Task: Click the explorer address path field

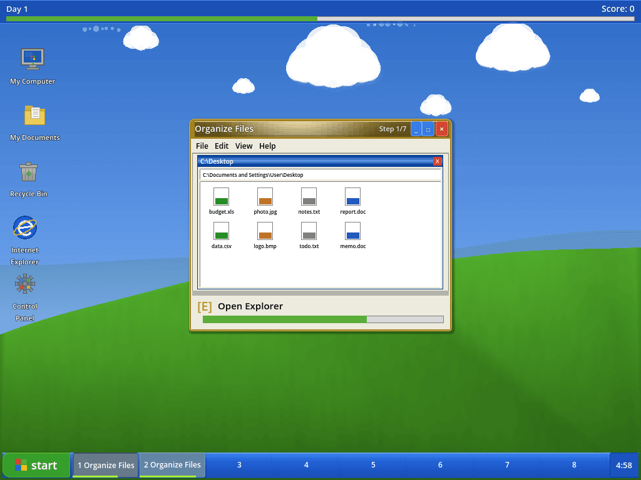Action: pyautogui.click(x=320, y=175)
